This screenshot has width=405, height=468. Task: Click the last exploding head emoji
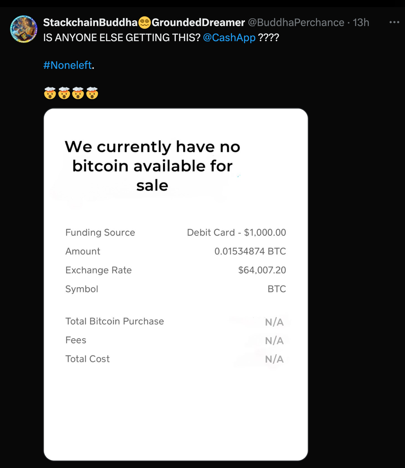coord(92,93)
